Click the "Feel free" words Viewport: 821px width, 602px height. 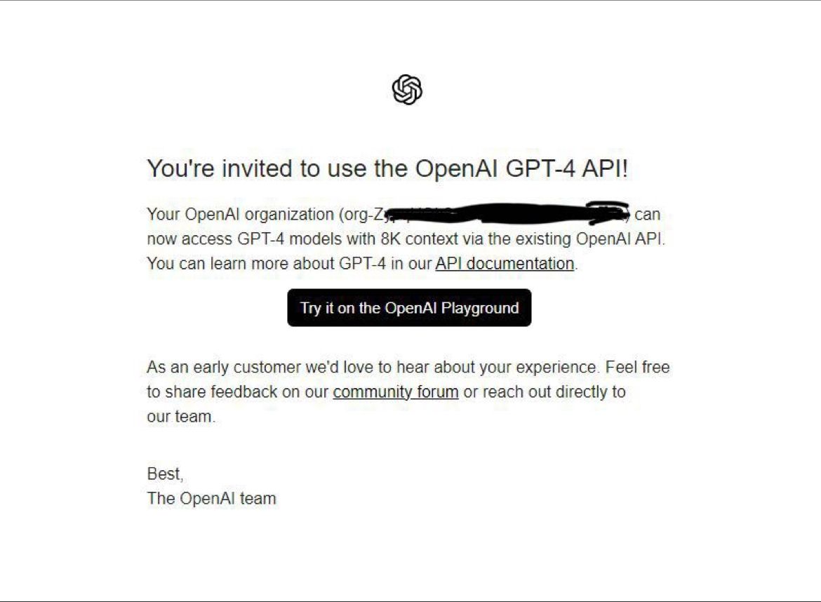click(x=638, y=367)
